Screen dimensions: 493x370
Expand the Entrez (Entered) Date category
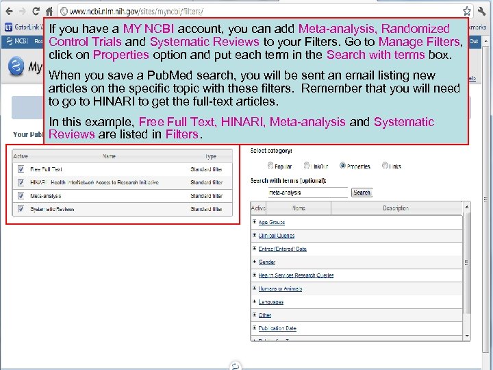(x=254, y=248)
